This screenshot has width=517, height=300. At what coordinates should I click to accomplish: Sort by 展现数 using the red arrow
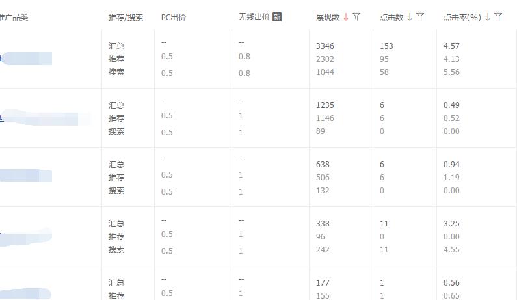[x=345, y=17]
